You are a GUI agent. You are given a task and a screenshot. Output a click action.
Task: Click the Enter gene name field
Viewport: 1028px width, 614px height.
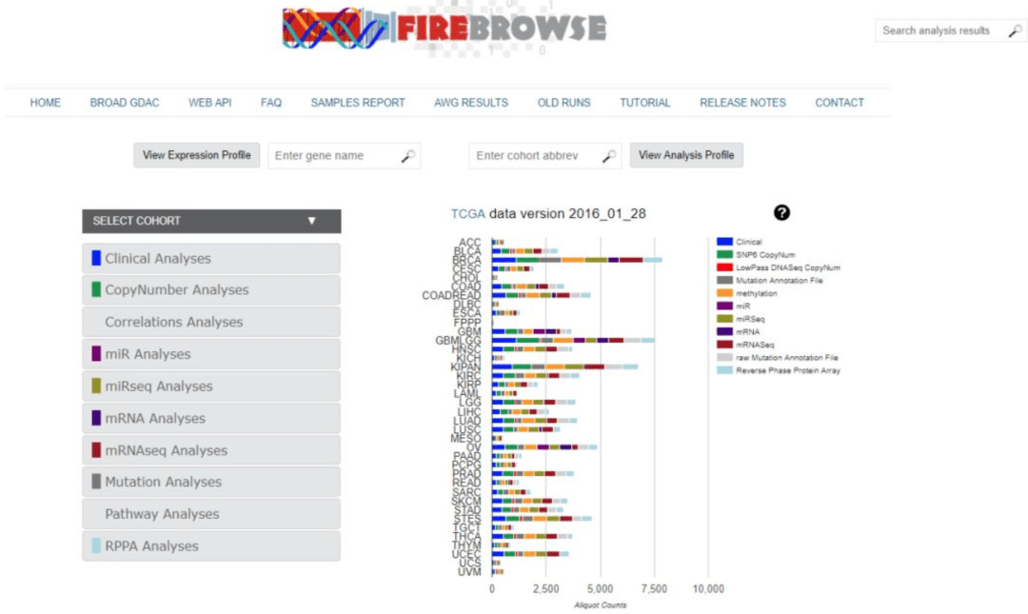[x=344, y=156]
